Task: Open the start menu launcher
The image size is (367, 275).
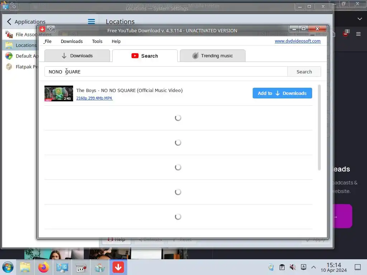Action: tap(8, 267)
